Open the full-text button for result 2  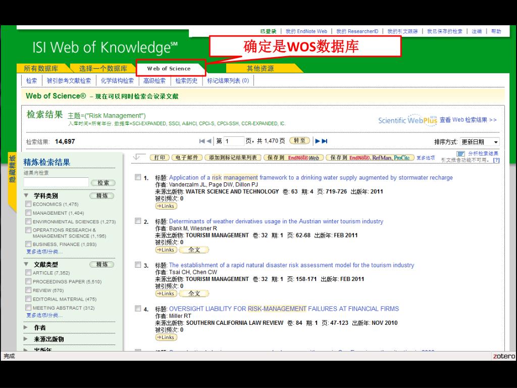(x=194, y=250)
